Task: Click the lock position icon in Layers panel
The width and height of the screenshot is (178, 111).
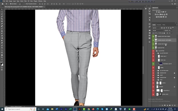Action: pos(160,33)
